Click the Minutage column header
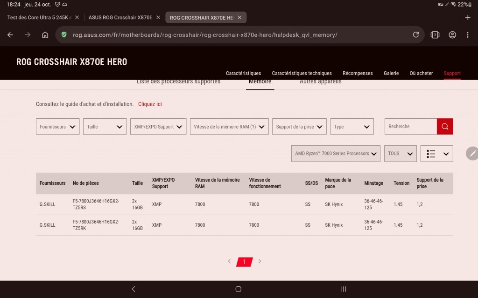The height and width of the screenshot is (298, 478). (x=373, y=183)
